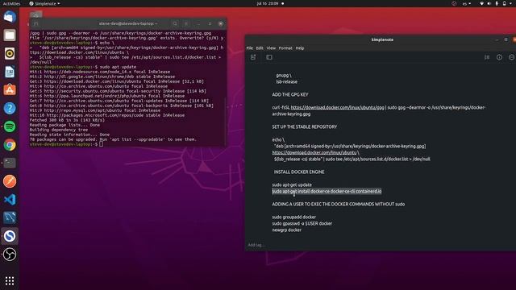This screenshot has width=516, height=290.
Task: Click the terminal search icon
Action: click(x=175, y=23)
